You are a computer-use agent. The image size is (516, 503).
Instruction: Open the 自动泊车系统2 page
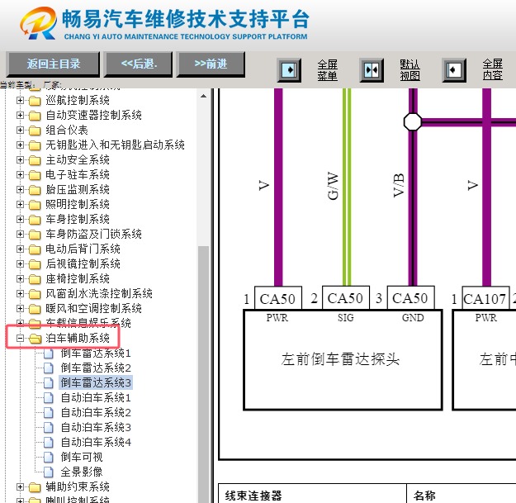point(96,412)
